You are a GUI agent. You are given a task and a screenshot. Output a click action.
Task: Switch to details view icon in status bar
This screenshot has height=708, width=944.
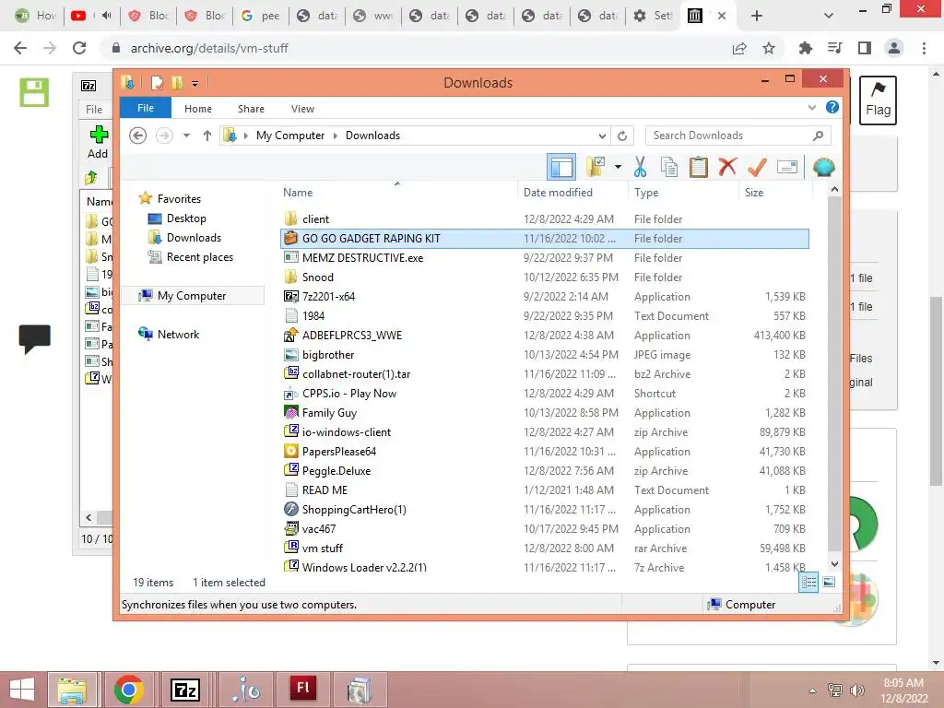[x=808, y=582]
